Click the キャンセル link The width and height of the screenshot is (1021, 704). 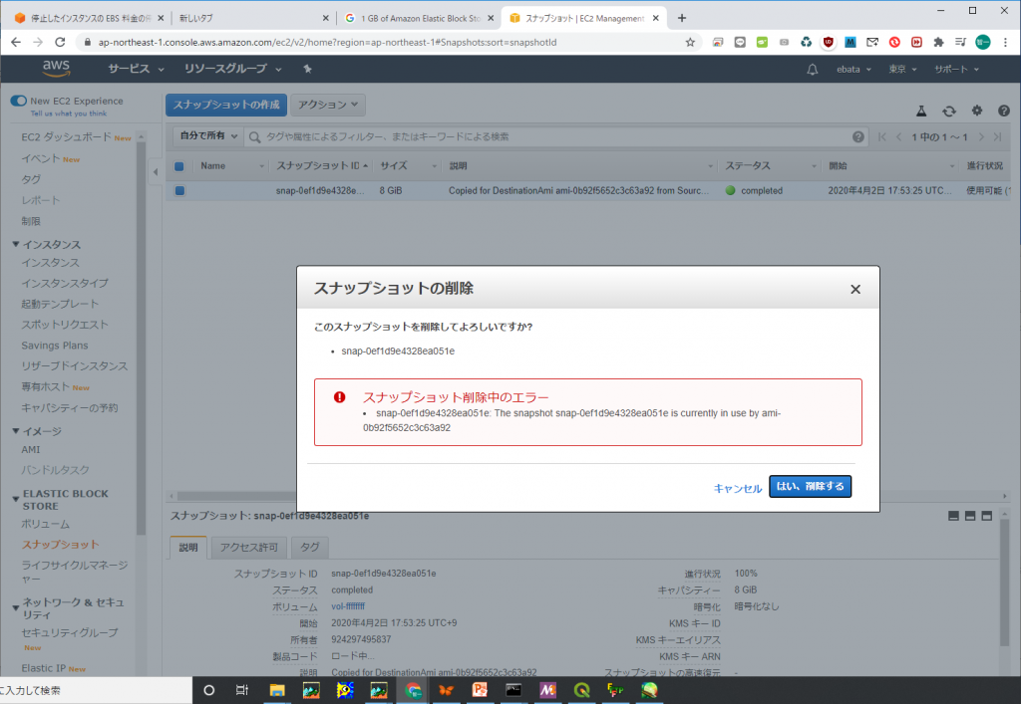click(738, 488)
